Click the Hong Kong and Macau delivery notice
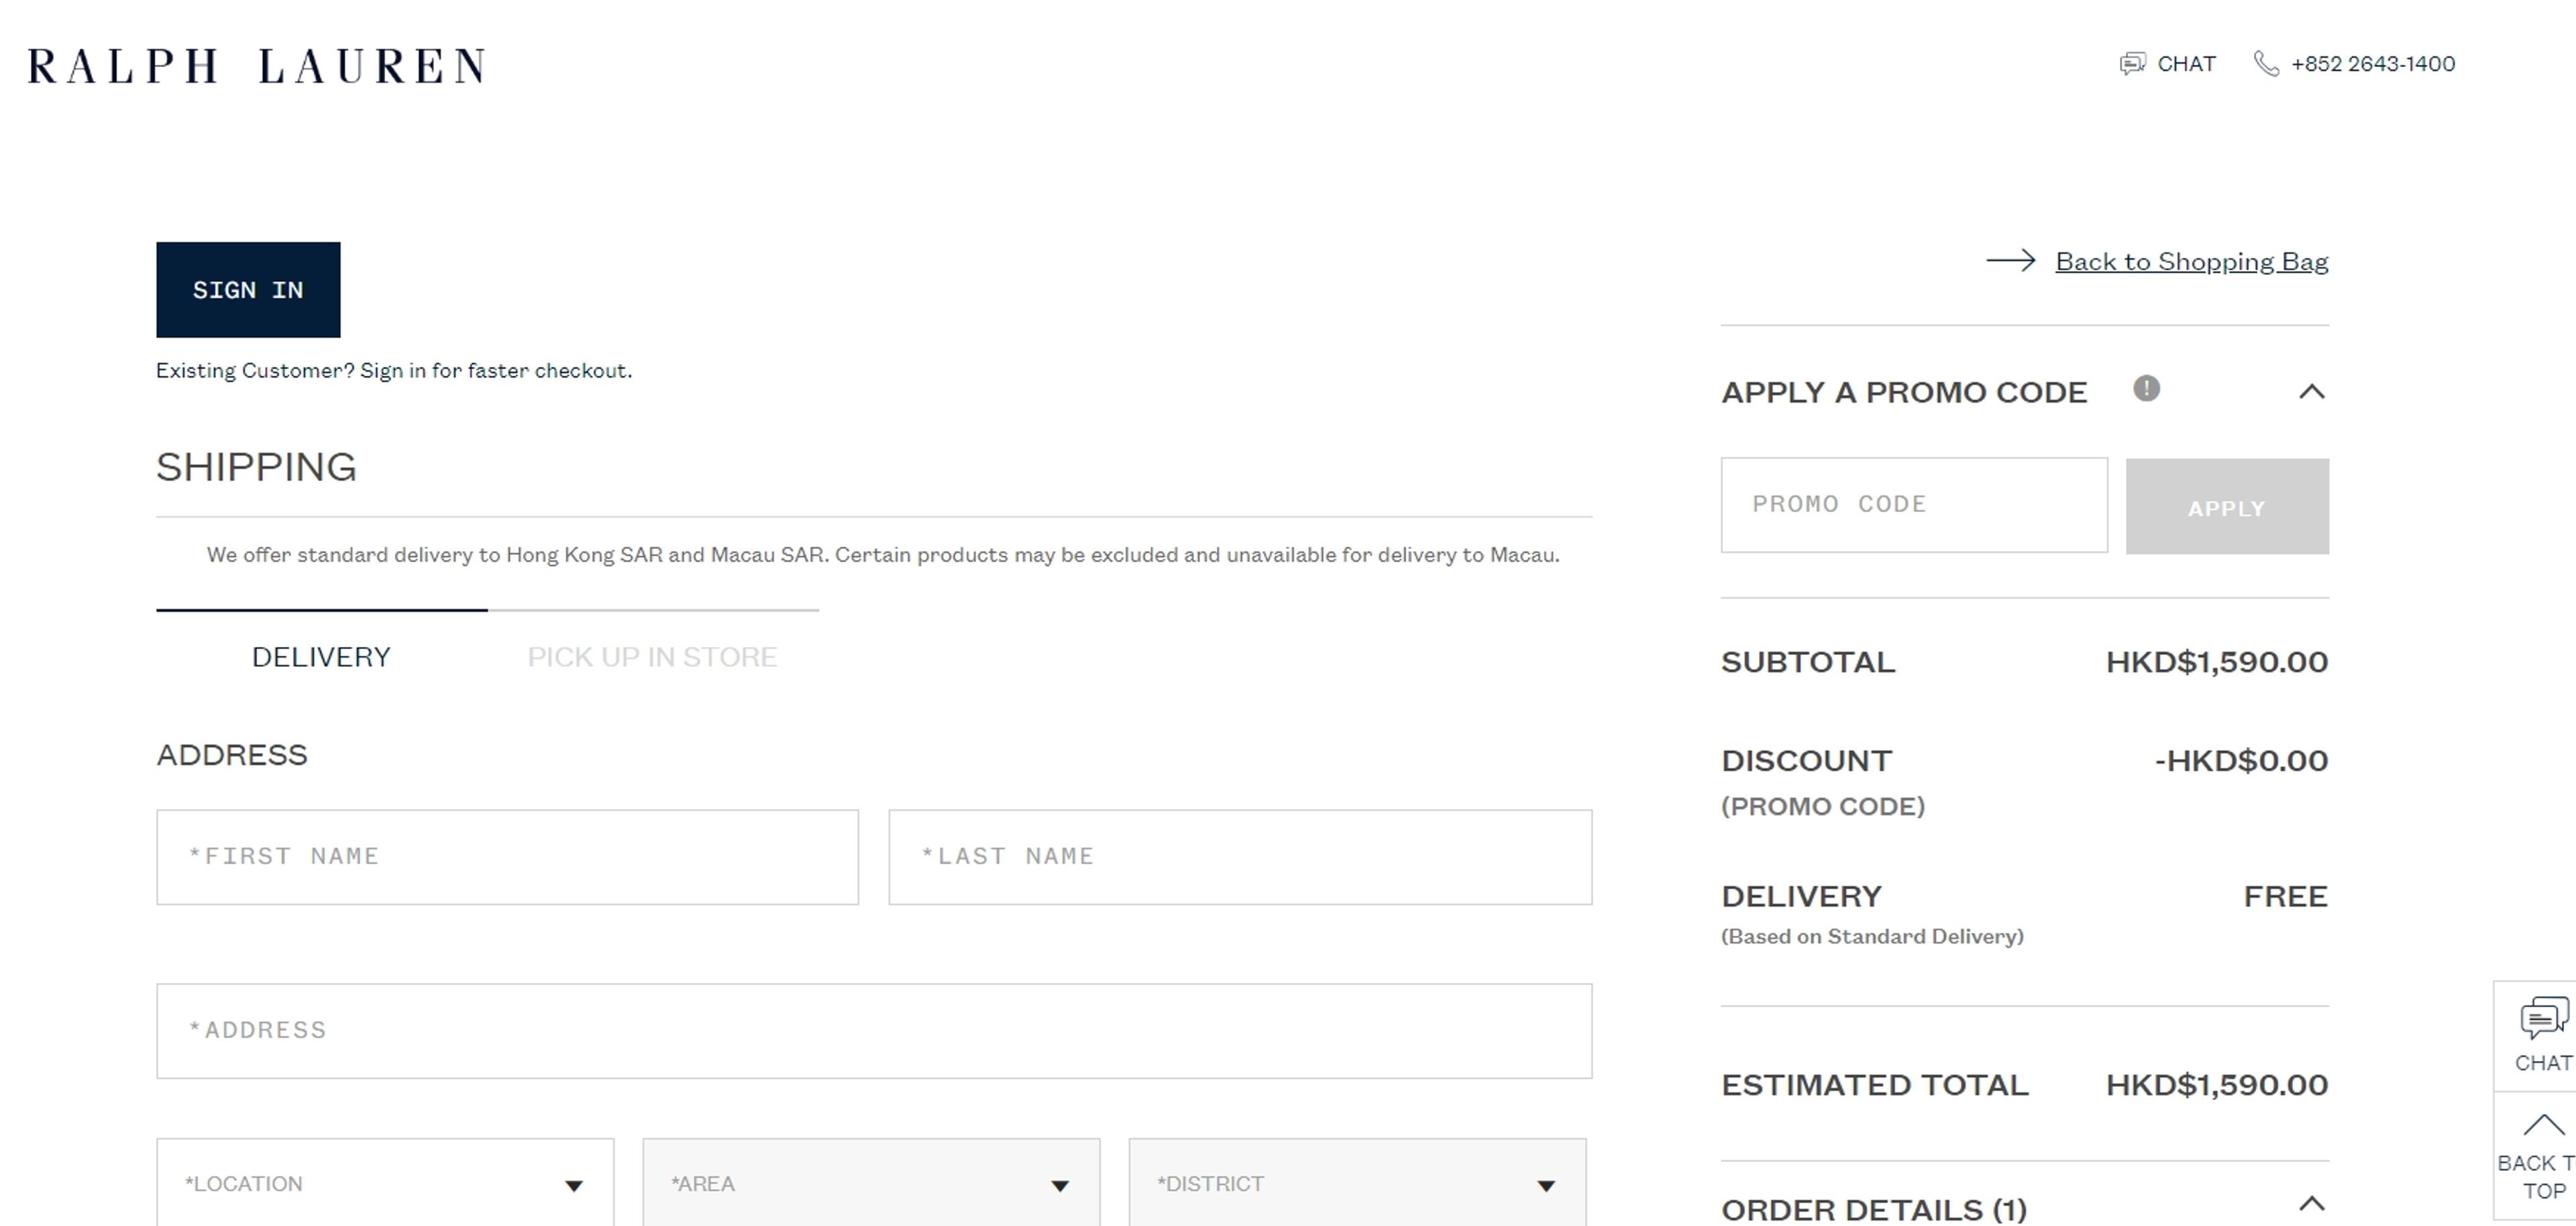Image resolution: width=2576 pixels, height=1226 pixels. 883,555
